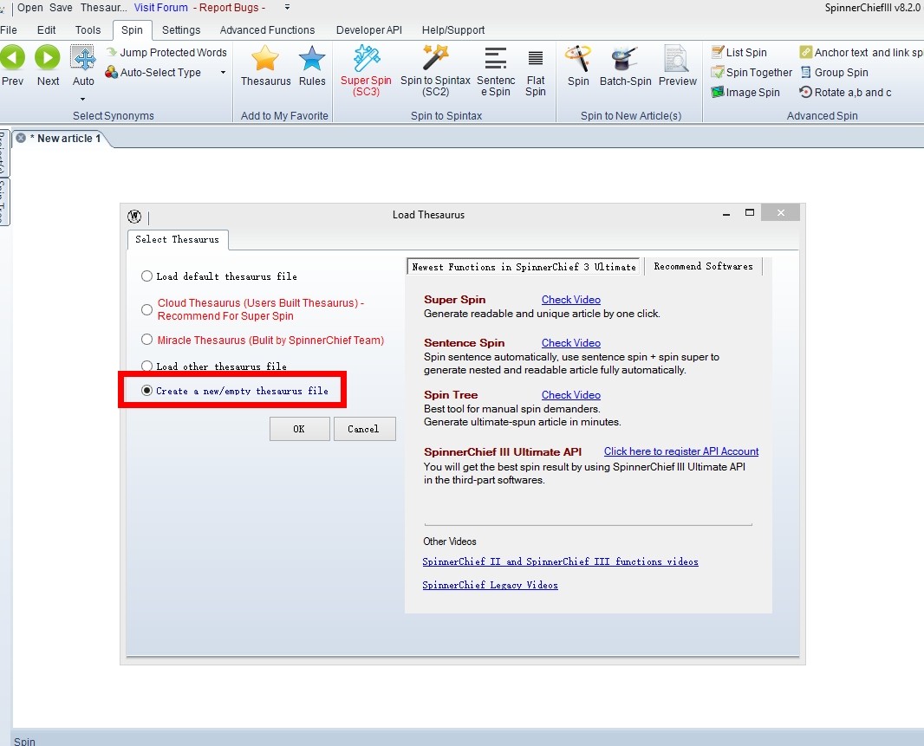Click the Spin to Spintax (SC2) icon
The image size is (924, 746).
tap(435, 60)
